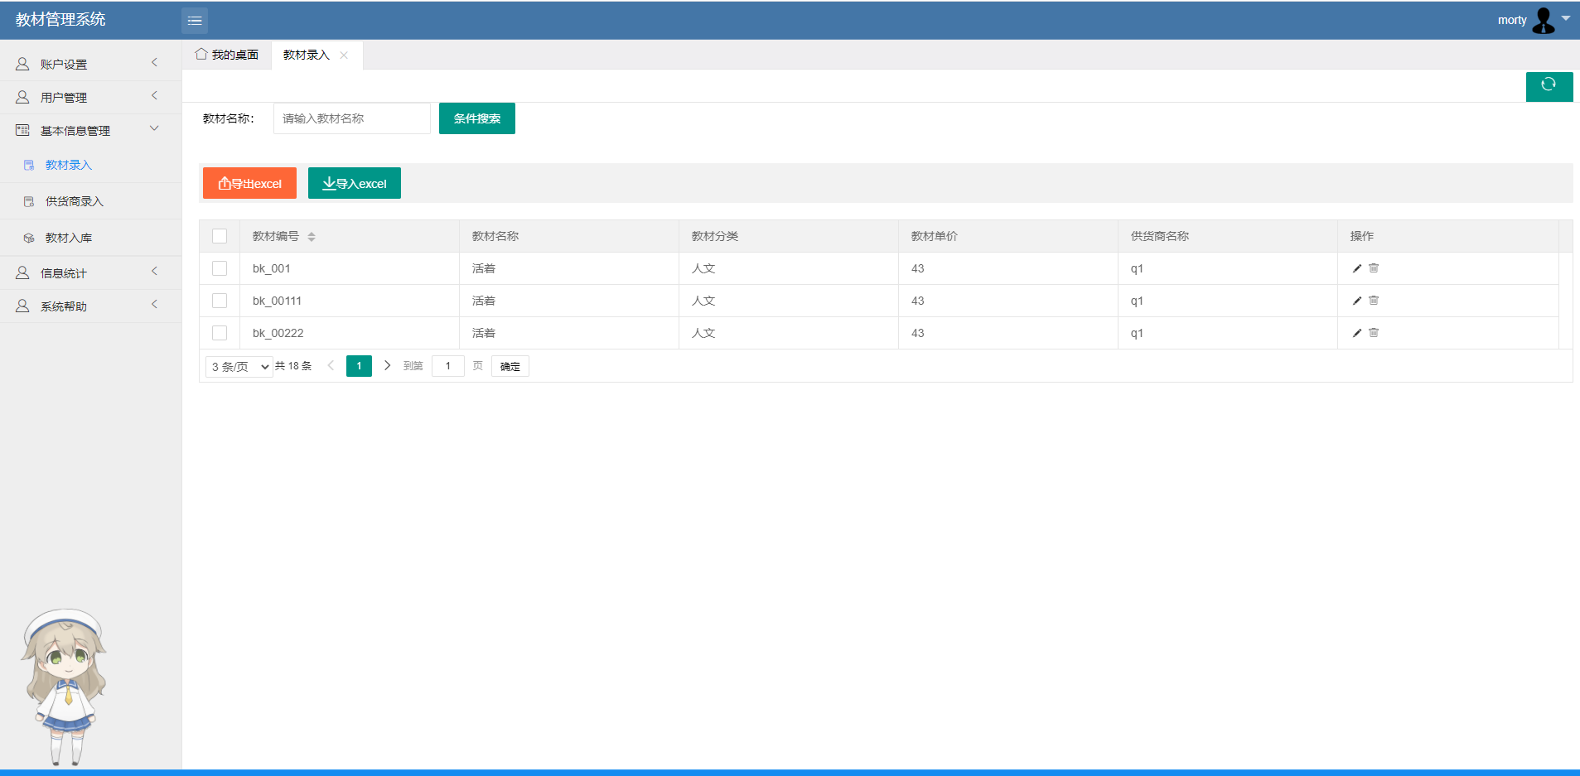
Task: Click the 教材管理系统 title
Action: coord(60,19)
